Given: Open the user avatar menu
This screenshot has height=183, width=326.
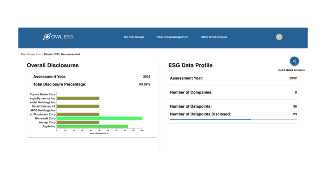Looking at the screenshot, I should [279, 37].
